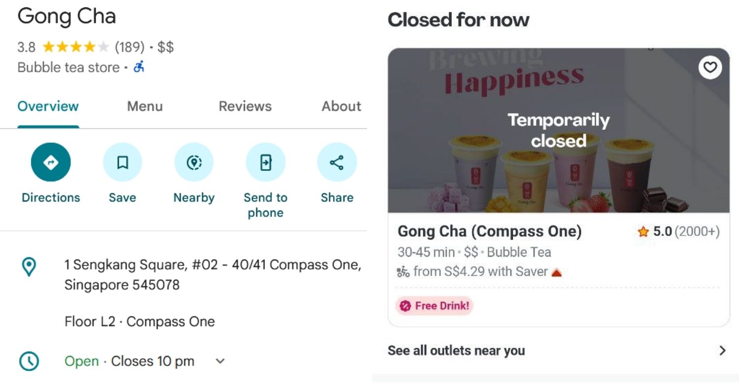Viewport: 739px width, 386px height.
Task: Click the location pin icon by address
Action: click(29, 267)
